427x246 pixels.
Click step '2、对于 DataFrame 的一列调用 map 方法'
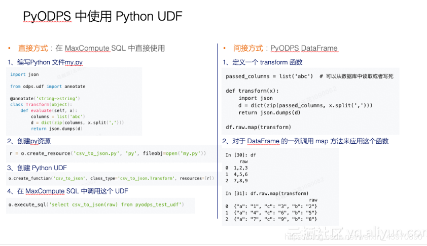click(x=305, y=141)
